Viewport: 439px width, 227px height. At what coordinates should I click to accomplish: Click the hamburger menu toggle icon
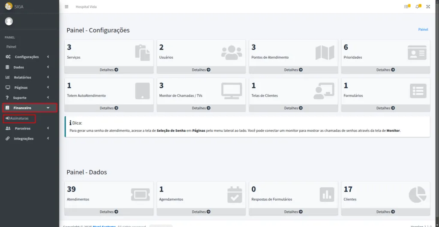tap(66, 7)
